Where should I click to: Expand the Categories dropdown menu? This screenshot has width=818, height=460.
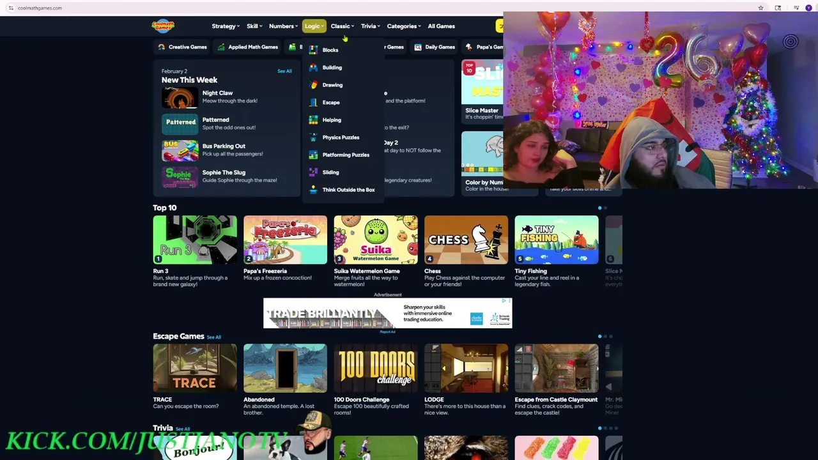tap(404, 26)
